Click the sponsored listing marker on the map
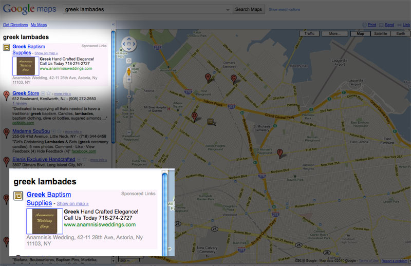This screenshot has height=266, width=411. (x=211, y=121)
